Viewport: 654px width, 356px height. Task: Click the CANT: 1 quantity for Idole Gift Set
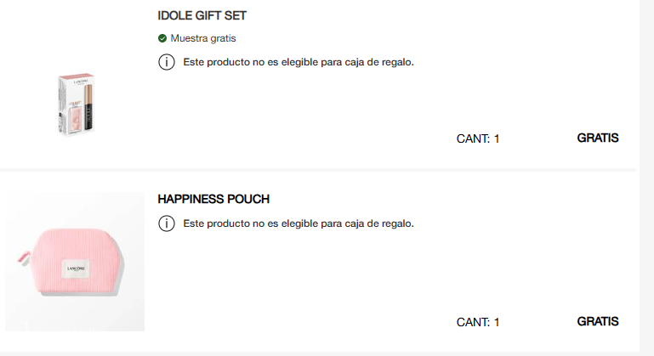(x=478, y=138)
